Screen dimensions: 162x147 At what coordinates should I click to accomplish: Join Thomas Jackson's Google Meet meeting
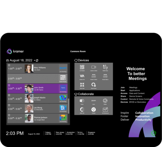pos(63,118)
